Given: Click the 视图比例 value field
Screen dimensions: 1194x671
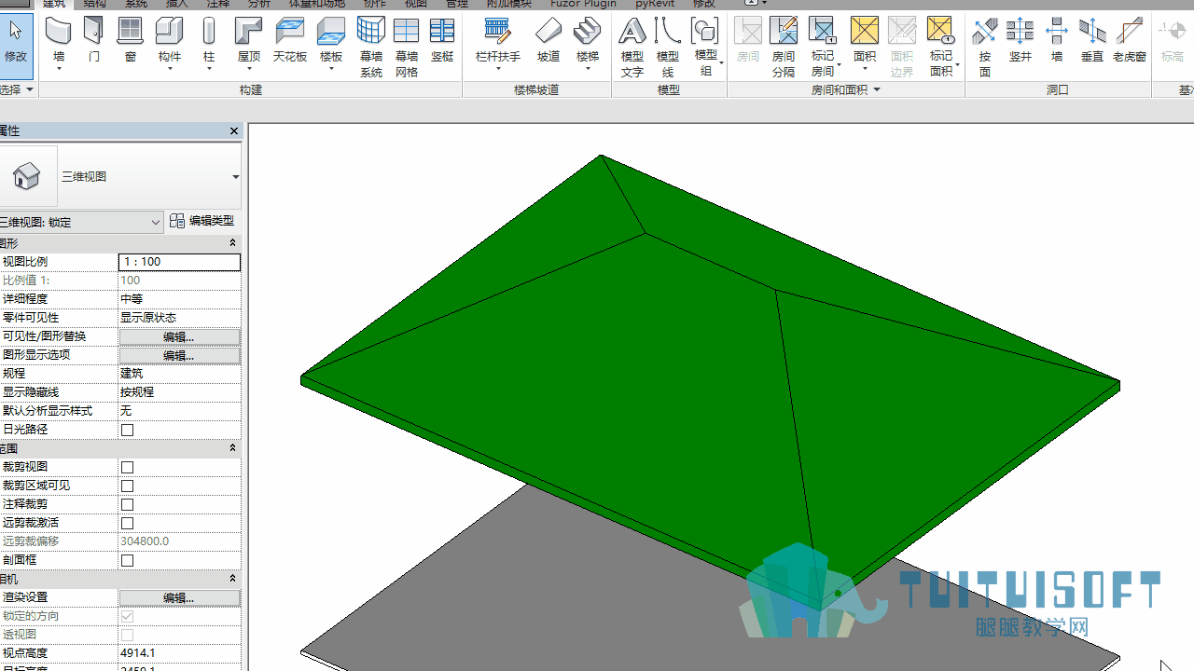Looking at the screenshot, I should [179, 262].
